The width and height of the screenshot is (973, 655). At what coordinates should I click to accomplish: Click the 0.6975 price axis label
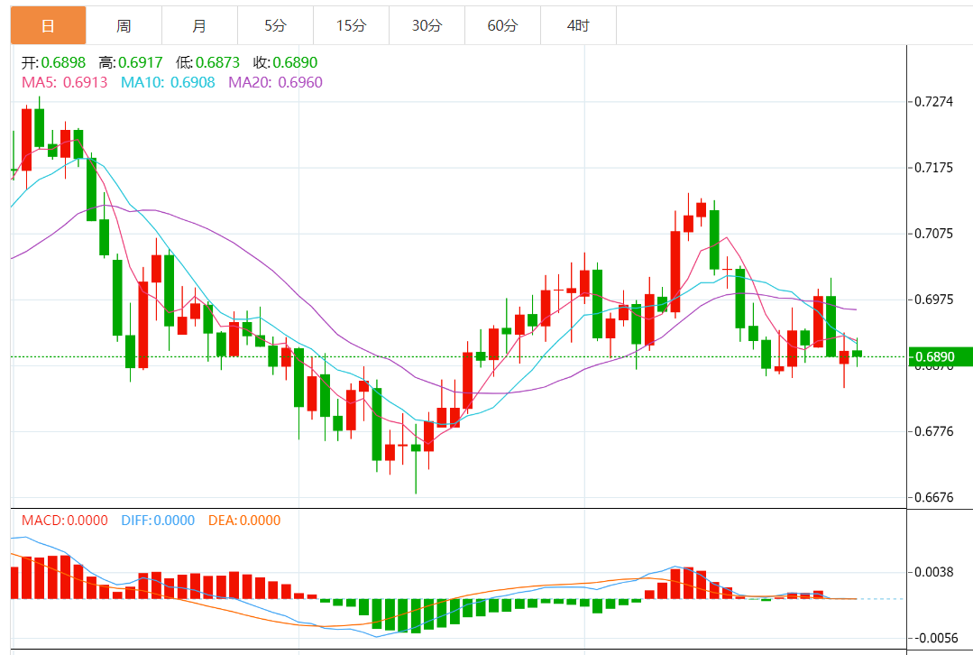[x=934, y=300]
